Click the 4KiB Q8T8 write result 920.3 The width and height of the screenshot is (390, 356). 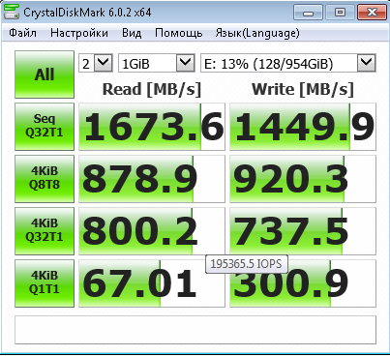303,179
